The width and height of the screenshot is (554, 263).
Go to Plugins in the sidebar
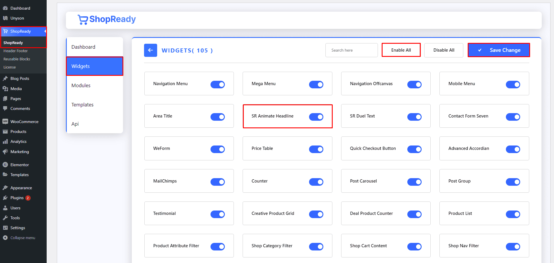(17, 198)
